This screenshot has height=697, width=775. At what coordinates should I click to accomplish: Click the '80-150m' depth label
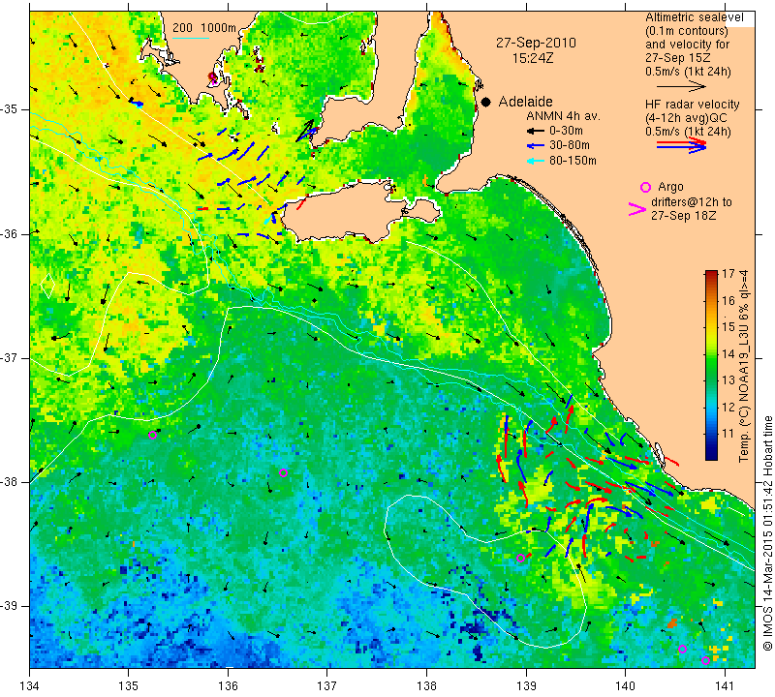[573, 161]
